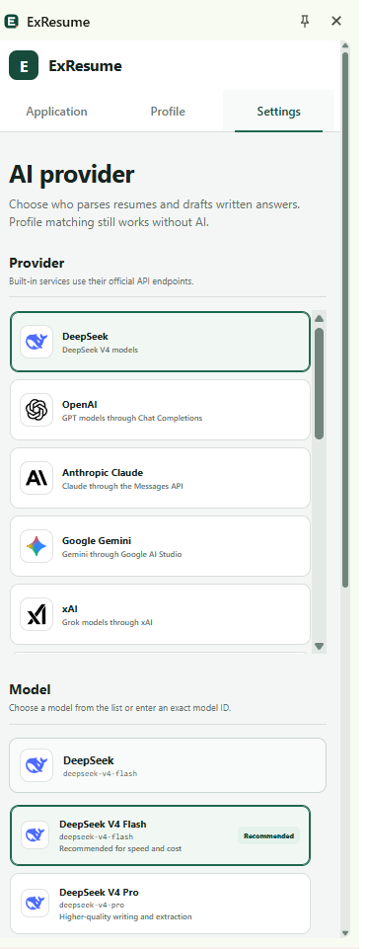Click the ExResume title bar logo icon

(x=12, y=22)
